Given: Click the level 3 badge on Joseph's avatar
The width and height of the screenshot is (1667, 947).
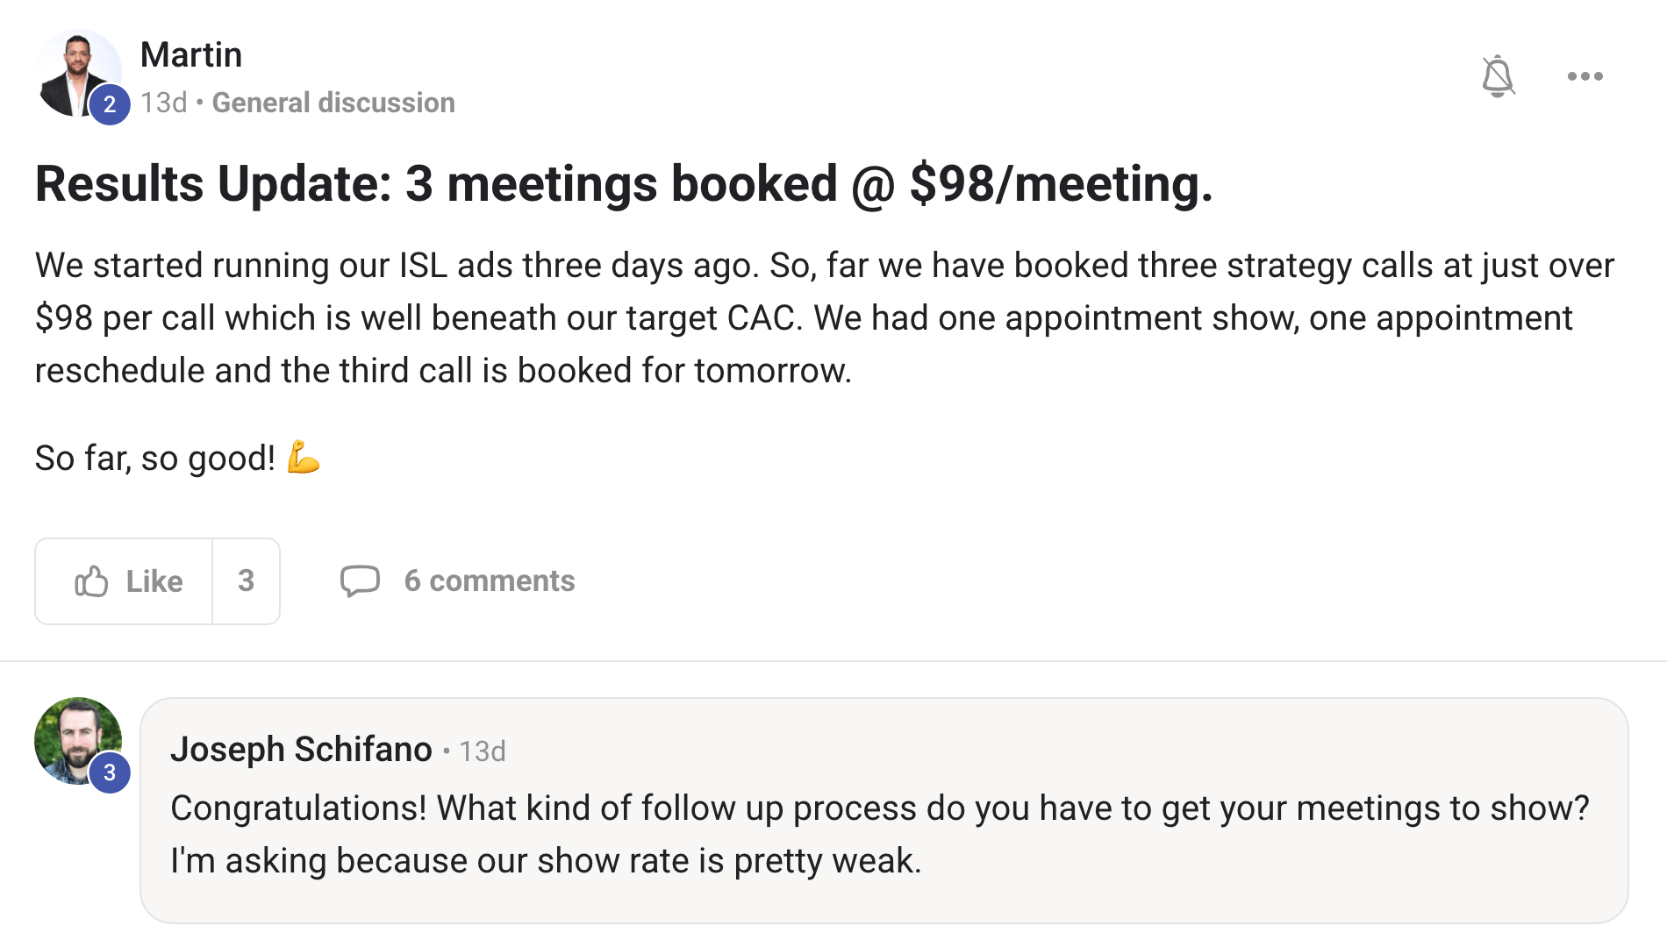Looking at the screenshot, I should click(110, 773).
